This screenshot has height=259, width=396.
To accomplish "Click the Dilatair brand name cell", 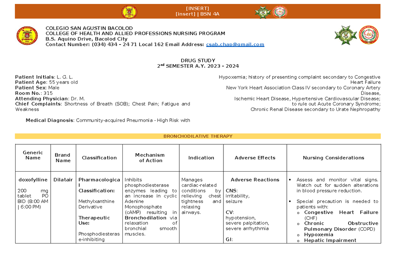I will [63, 180].
